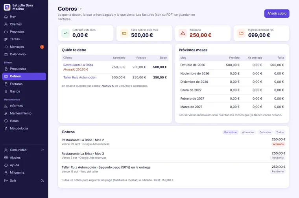Click the orange Mensajes notification badge
Screen dimensions: 299x198
[x=42, y=47]
